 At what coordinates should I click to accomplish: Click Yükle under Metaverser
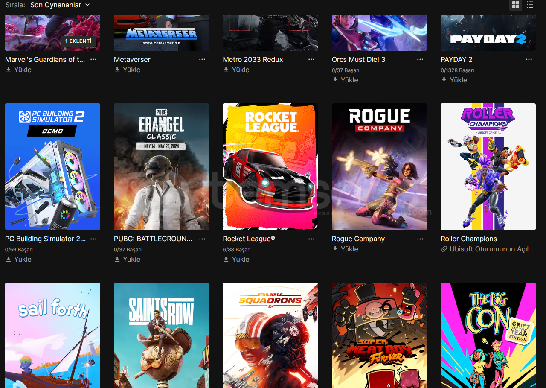pyautogui.click(x=128, y=70)
